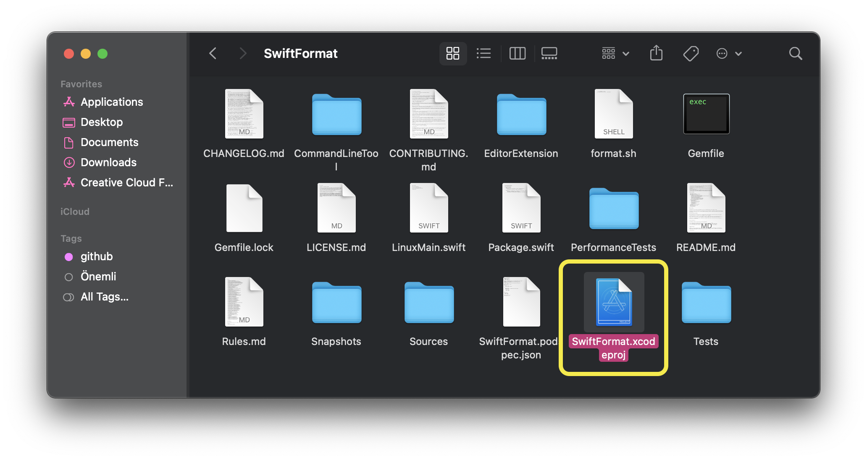Zoom the Finder window with green button
This screenshot has height=460, width=867.
tap(102, 54)
